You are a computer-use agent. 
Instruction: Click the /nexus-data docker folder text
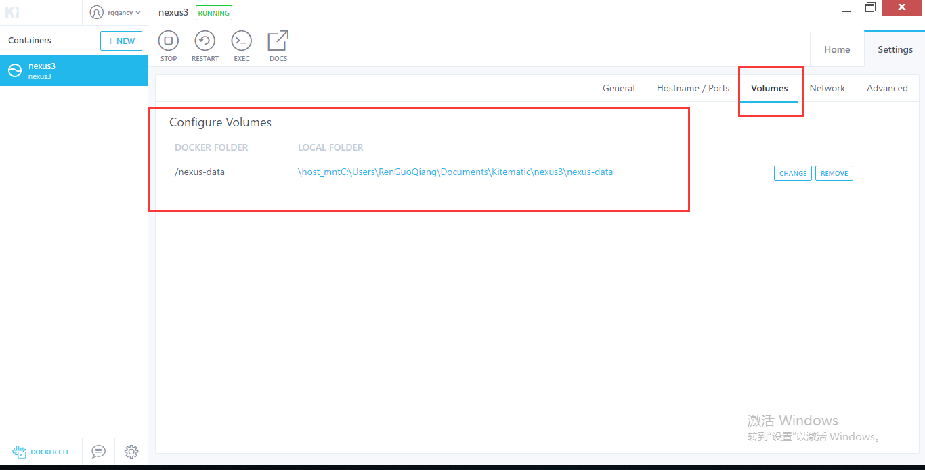200,172
